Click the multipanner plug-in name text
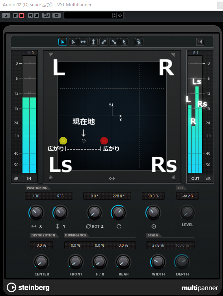223x296 pixels. (x=200, y=288)
